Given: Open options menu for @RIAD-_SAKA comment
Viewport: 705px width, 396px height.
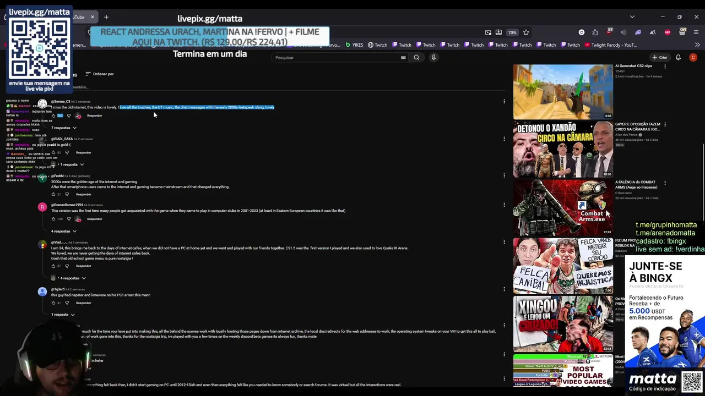Looking at the screenshot, I should [504, 139].
